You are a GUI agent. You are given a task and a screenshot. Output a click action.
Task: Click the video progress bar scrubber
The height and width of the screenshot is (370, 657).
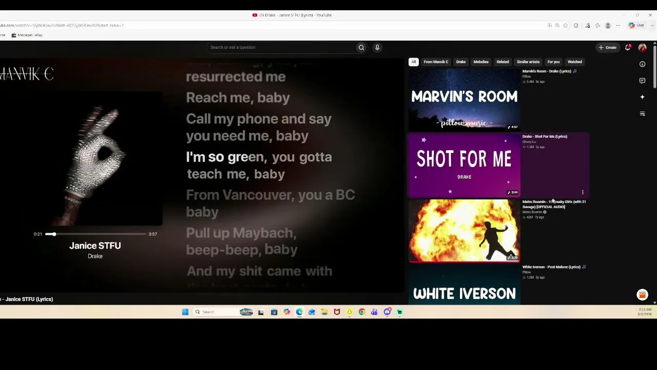pyautogui.click(x=53, y=234)
